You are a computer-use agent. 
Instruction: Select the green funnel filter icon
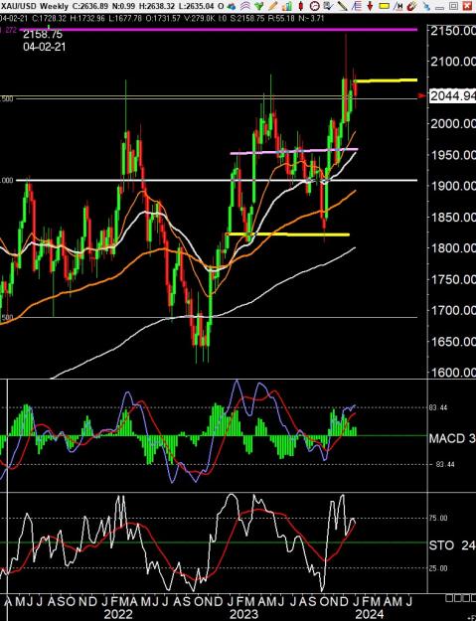pyautogui.click(x=259, y=6)
